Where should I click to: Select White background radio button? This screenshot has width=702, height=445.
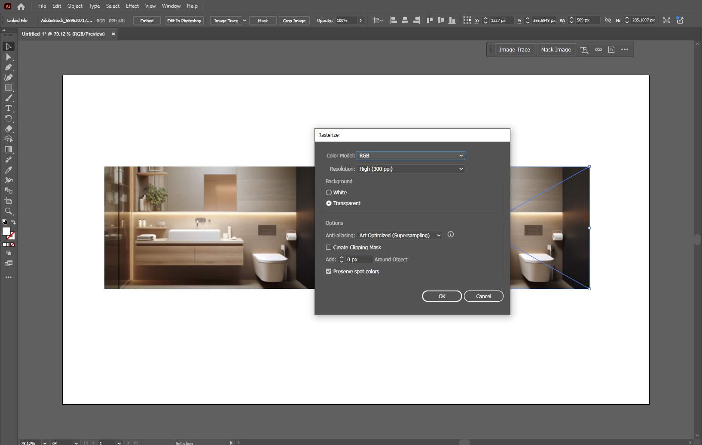(x=329, y=193)
